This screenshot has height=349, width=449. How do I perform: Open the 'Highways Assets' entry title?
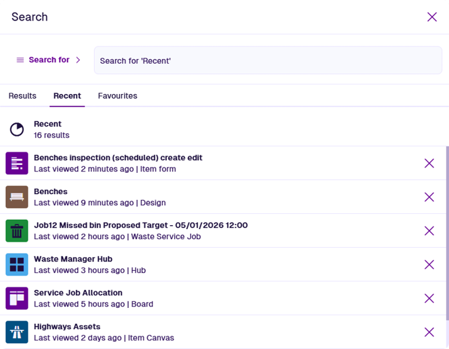67,326
